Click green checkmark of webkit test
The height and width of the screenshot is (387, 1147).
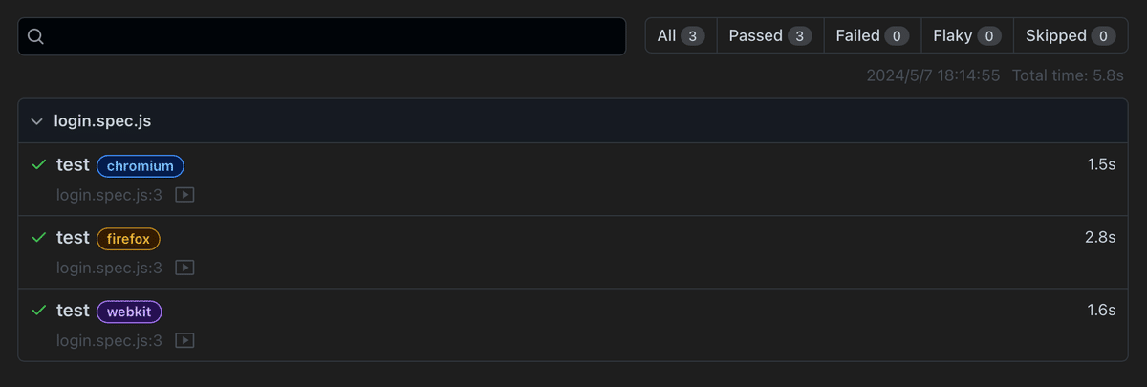pos(39,311)
